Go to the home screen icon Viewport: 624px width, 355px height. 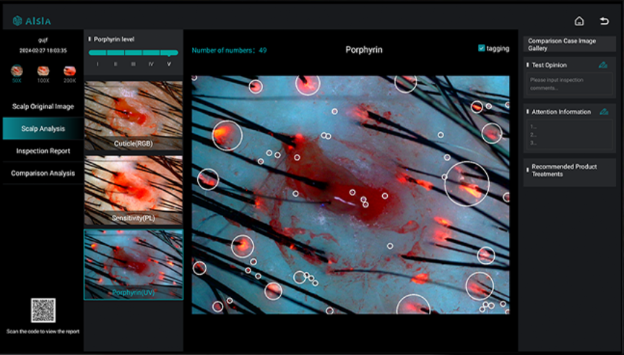578,21
